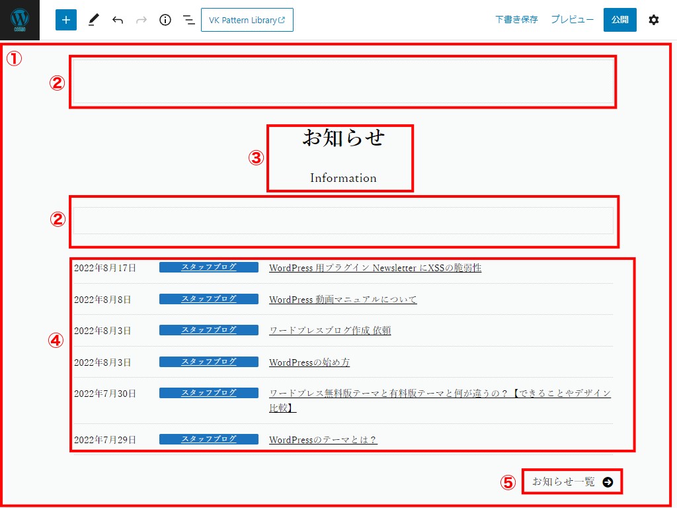This screenshot has width=677, height=508.
Task: Click the WordPress logo in top-left corner
Action: point(20,20)
